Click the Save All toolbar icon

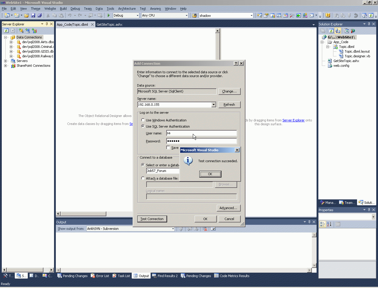tap(40, 15)
